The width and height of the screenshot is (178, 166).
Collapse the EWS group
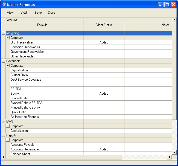[x=4, y=121]
